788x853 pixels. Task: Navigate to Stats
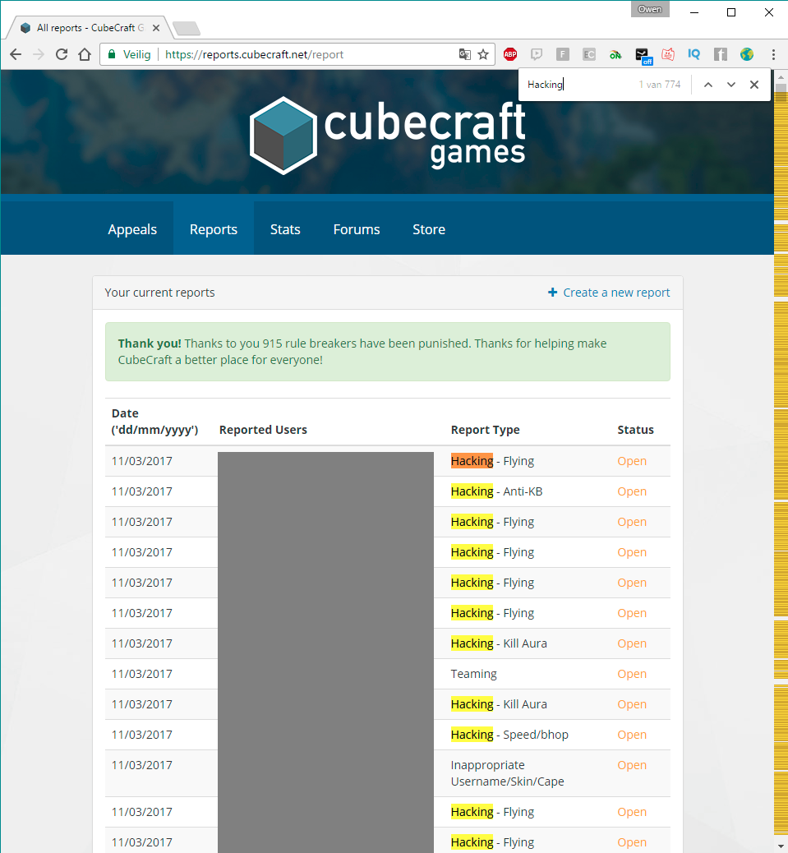tap(285, 229)
